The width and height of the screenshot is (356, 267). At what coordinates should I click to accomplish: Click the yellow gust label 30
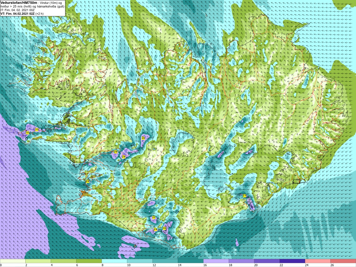[164, 228]
